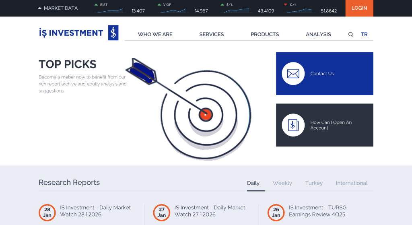Image resolution: width=412 pixels, height=225 pixels.
Task: Click the arrow-and-target illustration
Action: pos(189,109)
